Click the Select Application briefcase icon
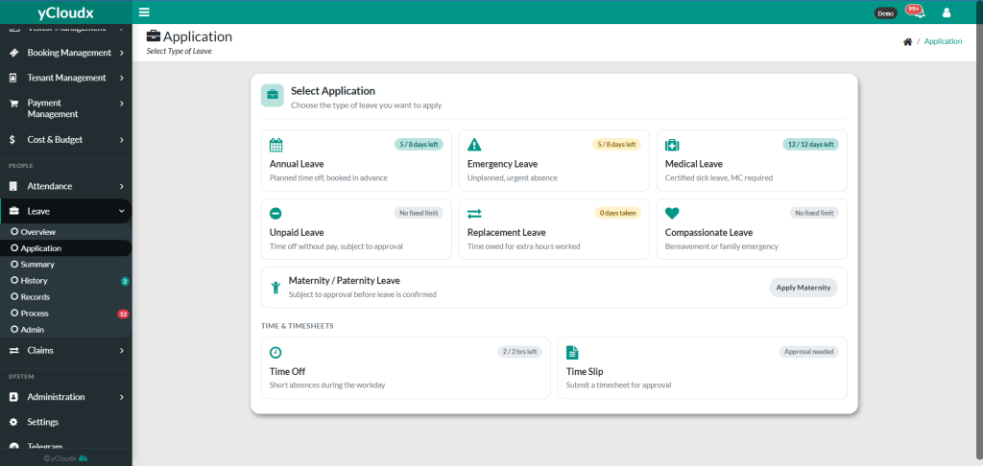Screen dimensions: 983x466 [273, 95]
